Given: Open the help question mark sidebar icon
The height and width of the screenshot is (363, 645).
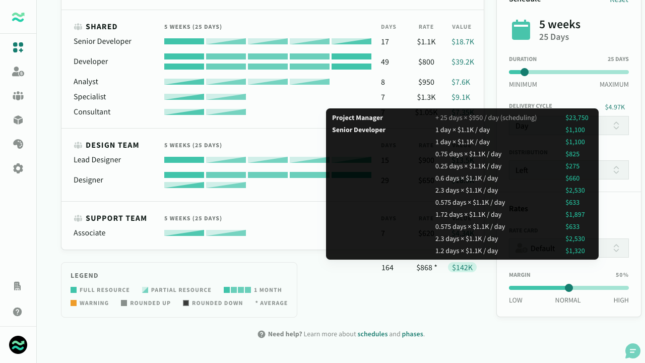Looking at the screenshot, I should tap(18, 312).
